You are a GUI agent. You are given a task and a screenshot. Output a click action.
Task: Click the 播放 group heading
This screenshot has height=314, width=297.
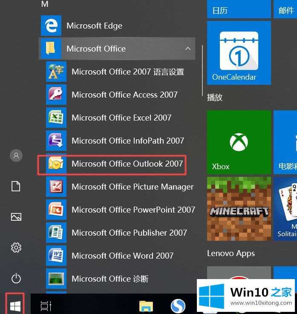pos(215,98)
